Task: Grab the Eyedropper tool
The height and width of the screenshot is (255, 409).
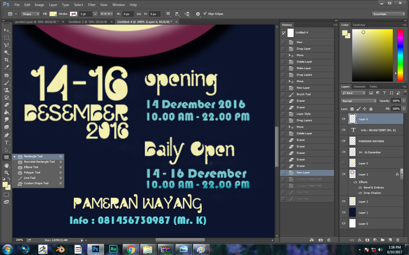Action: coord(7,67)
